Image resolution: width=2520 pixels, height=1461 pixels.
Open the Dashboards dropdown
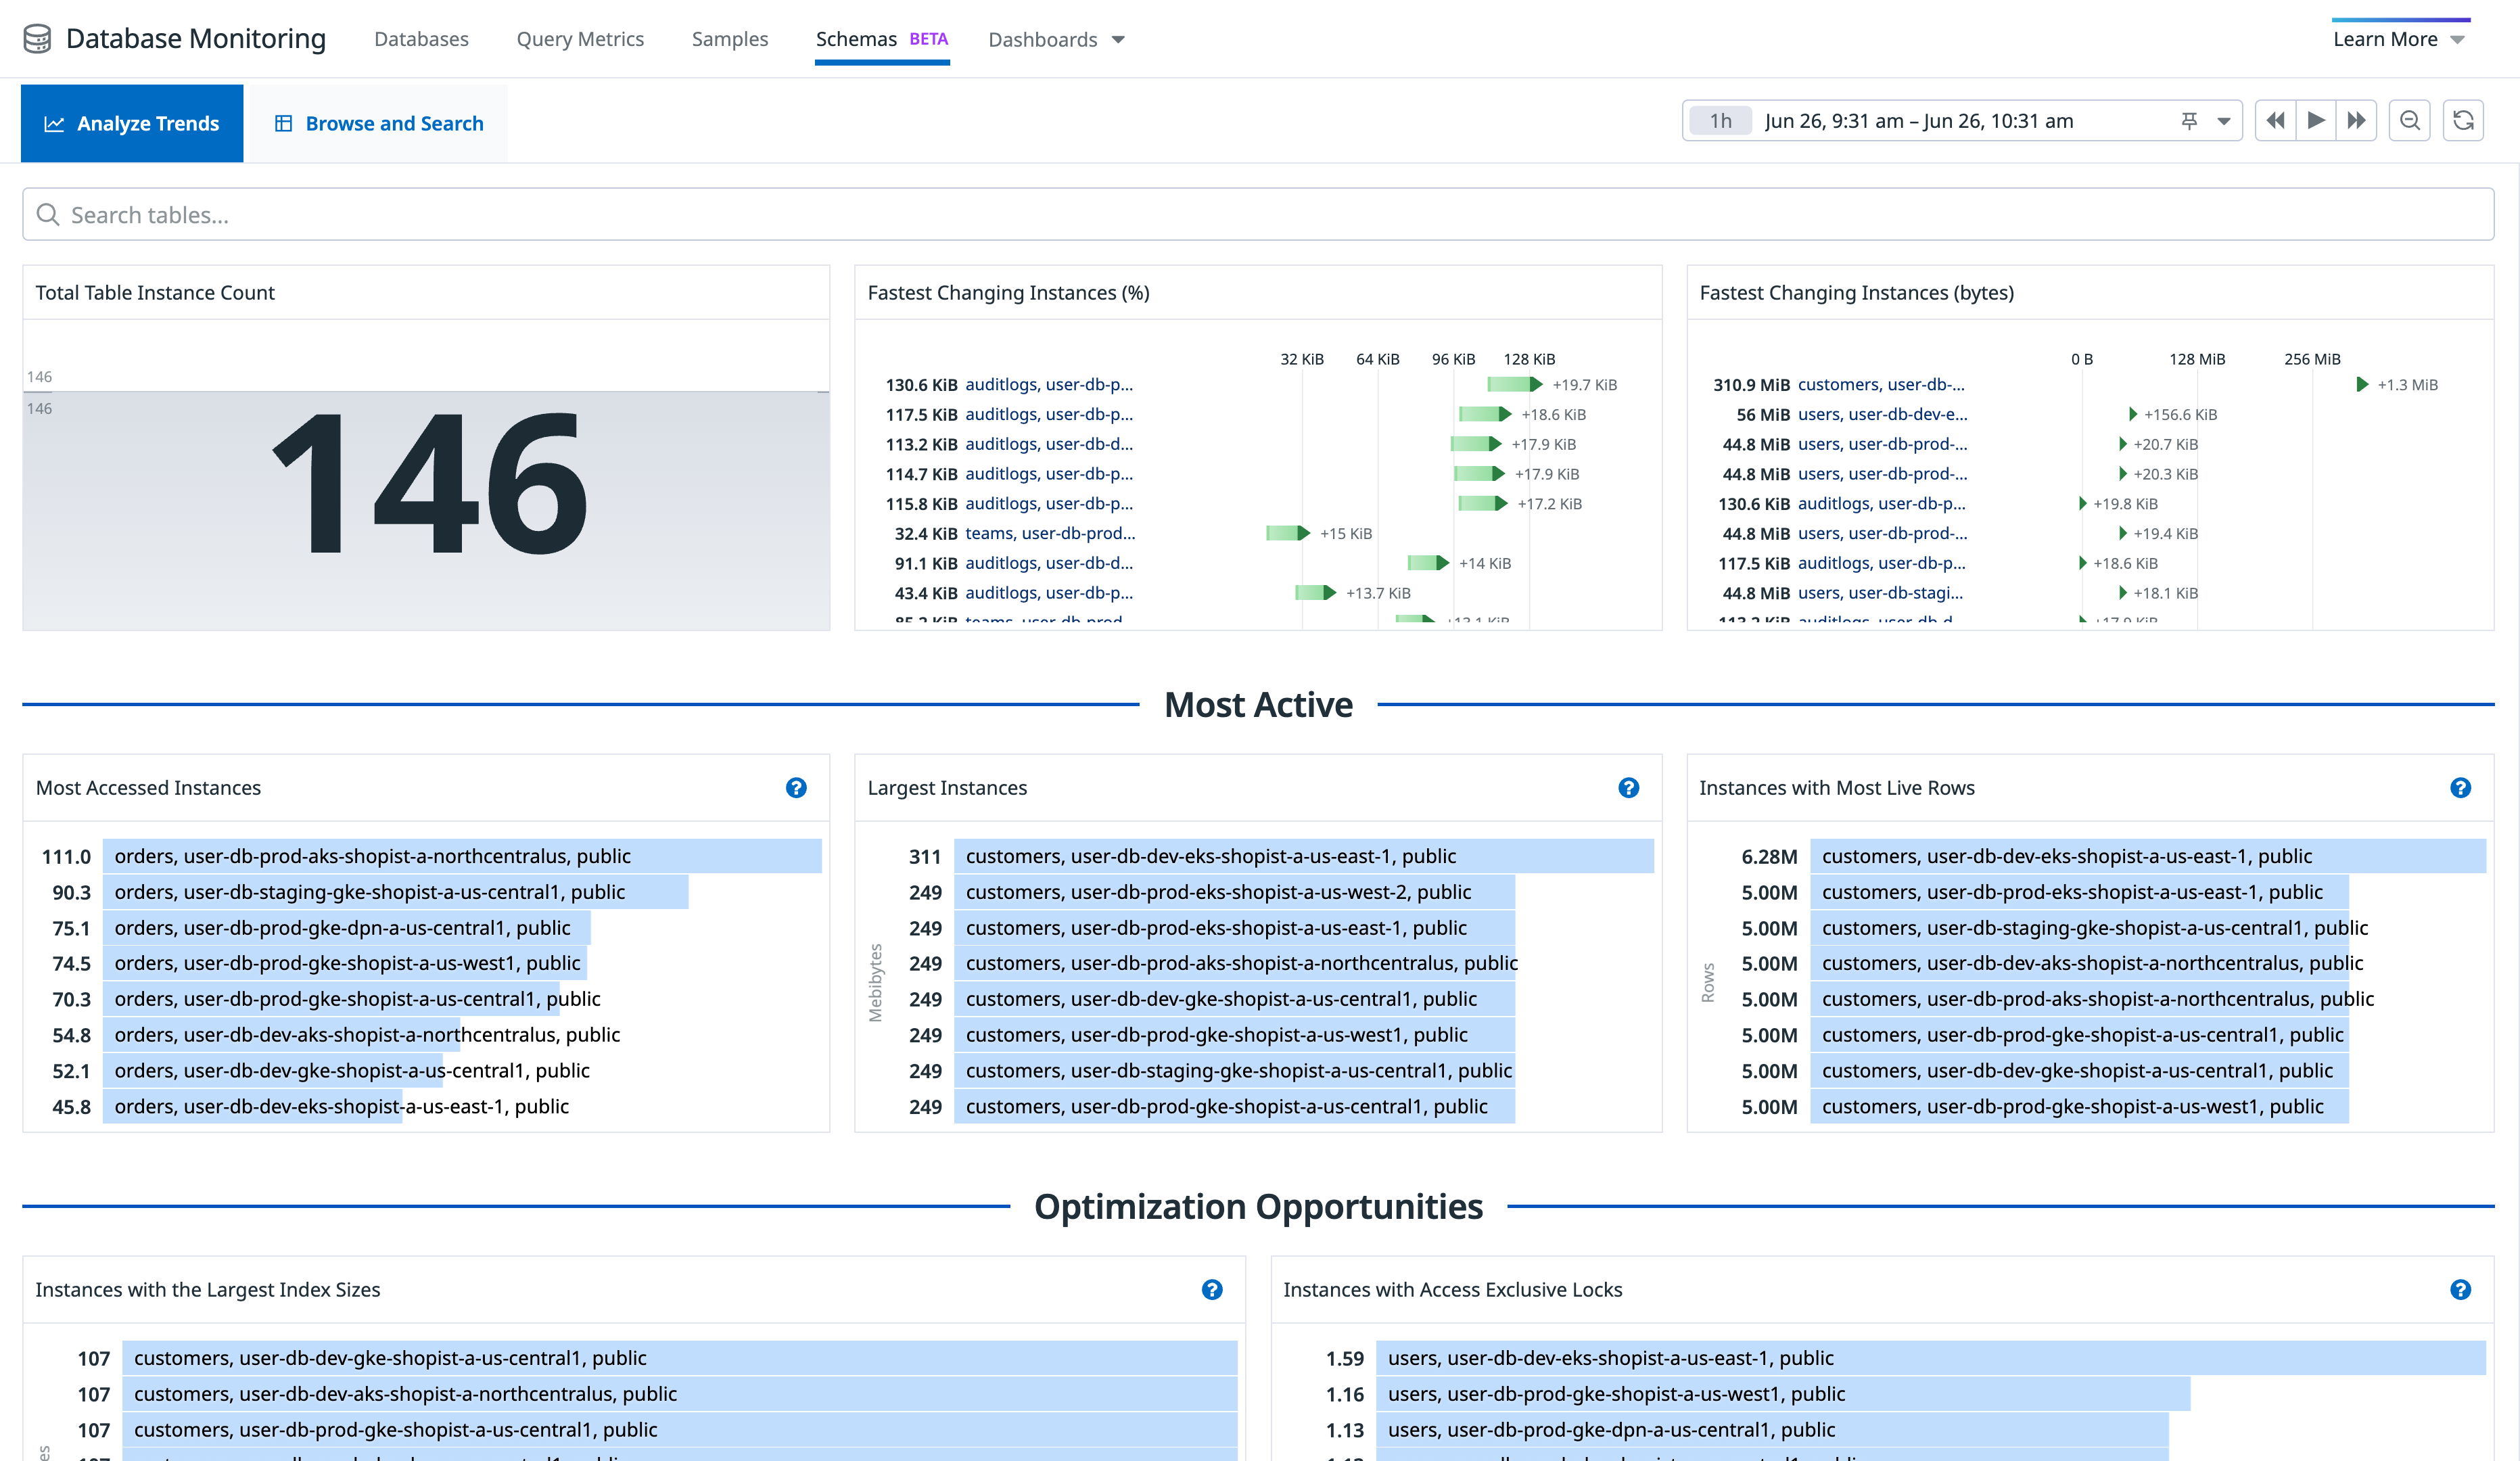tap(1056, 39)
